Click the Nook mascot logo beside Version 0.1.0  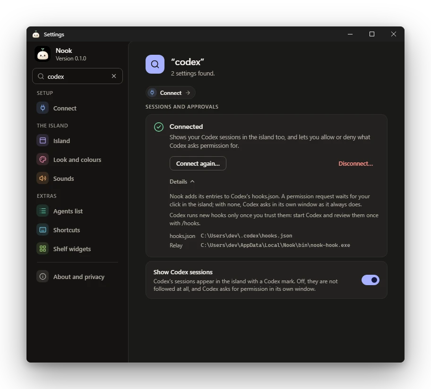[43, 54]
